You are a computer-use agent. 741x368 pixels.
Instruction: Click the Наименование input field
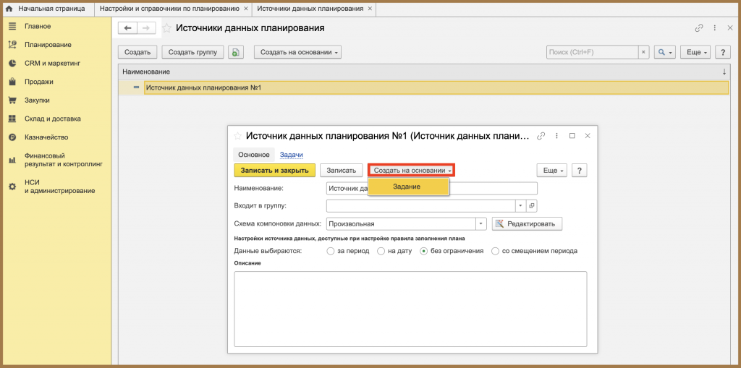432,188
